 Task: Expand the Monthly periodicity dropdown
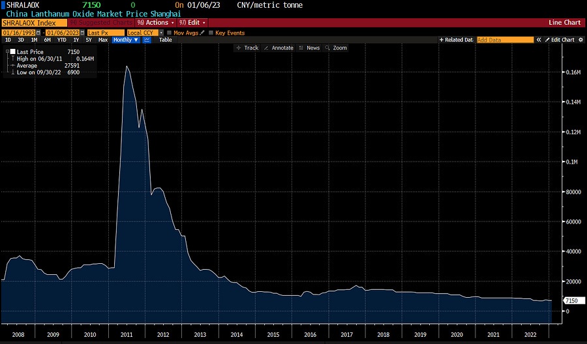click(126, 40)
